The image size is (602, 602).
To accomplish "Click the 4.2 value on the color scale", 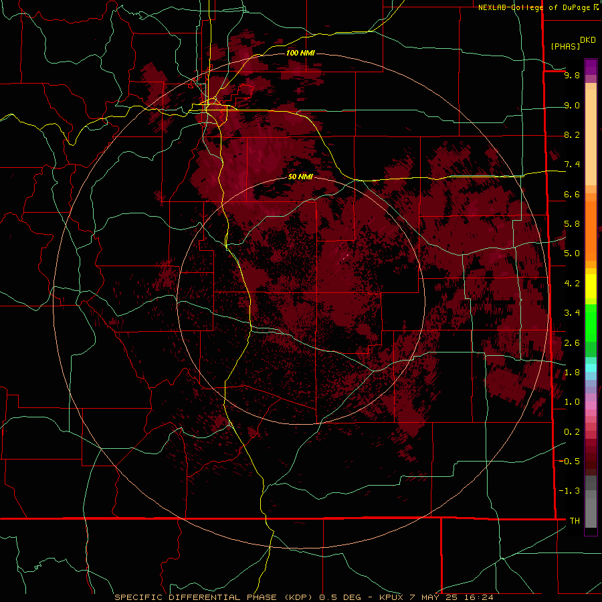I will pyautogui.click(x=572, y=284).
